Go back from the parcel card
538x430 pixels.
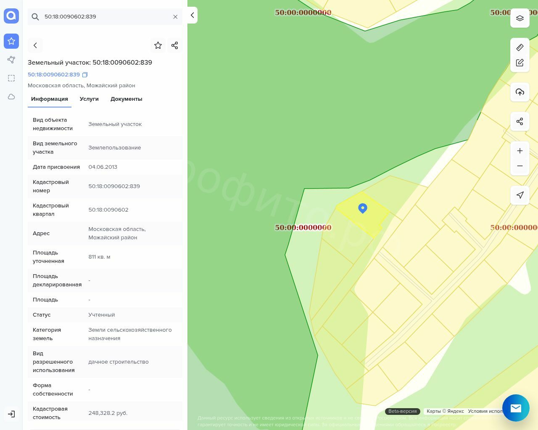pyautogui.click(x=35, y=45)
